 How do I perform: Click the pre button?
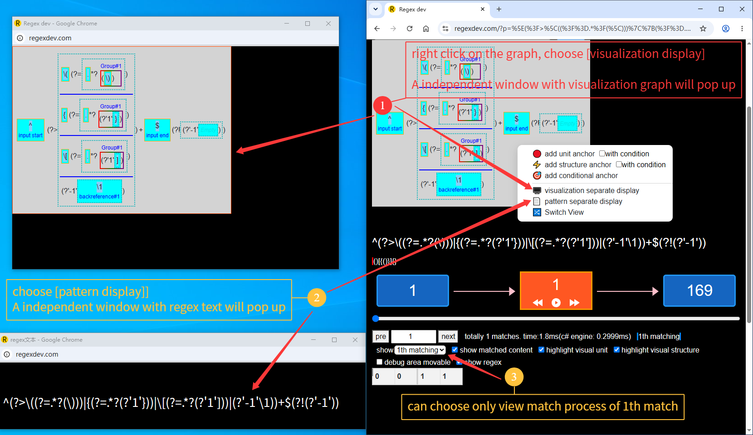click(x=381, y=336)
